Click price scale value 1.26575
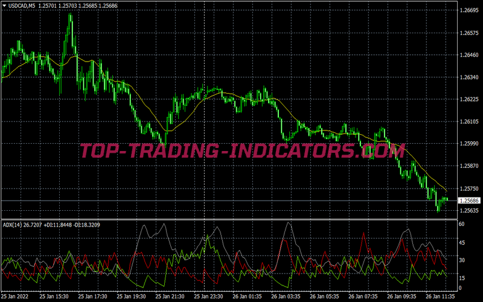 tap(469, 33)
